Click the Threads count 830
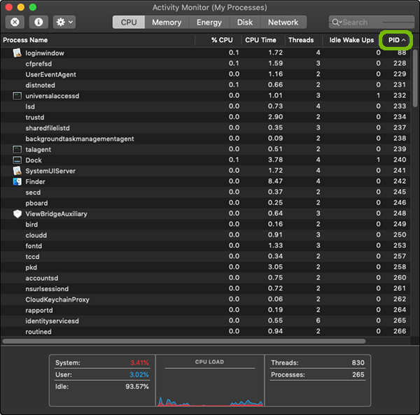 [x=358, y=363]
